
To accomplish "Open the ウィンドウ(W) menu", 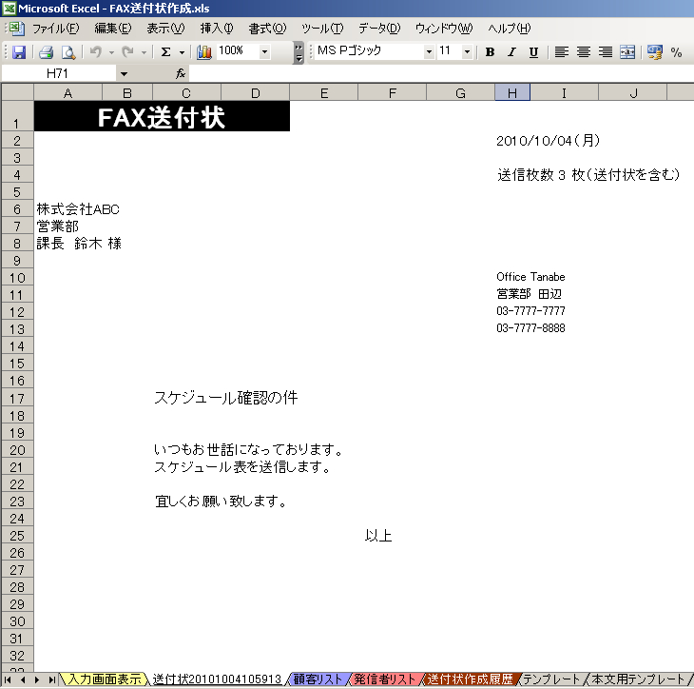I will [444, 29].
